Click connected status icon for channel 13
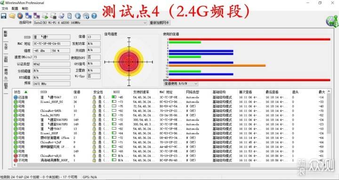 point(16,97)
